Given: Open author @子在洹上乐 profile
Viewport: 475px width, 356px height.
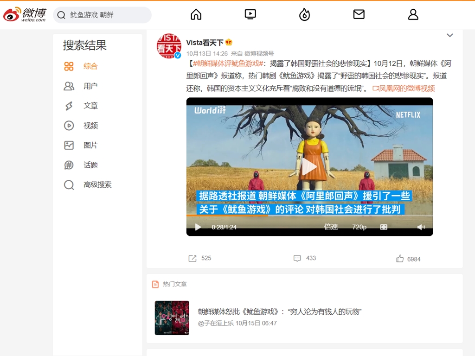Looking at the screenshot, I should pos(216,323).
